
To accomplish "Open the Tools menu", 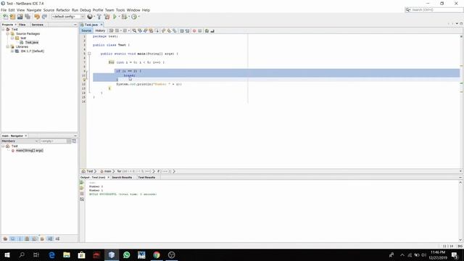I will (120, 10).
